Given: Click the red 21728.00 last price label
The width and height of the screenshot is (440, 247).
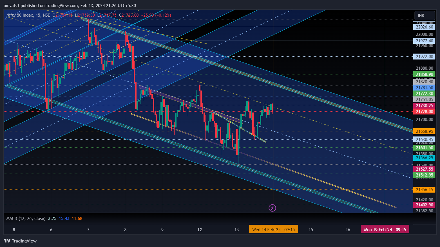Looking at the screenshot, I should pos(424,112).
